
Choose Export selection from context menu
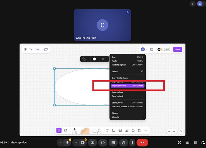coord(127,86)
